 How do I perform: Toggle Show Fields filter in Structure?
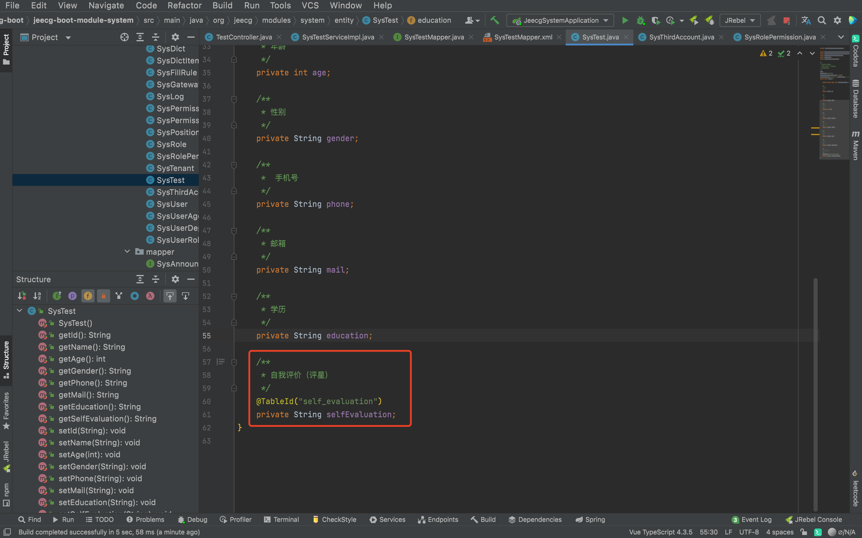click(x=88, y=296)
